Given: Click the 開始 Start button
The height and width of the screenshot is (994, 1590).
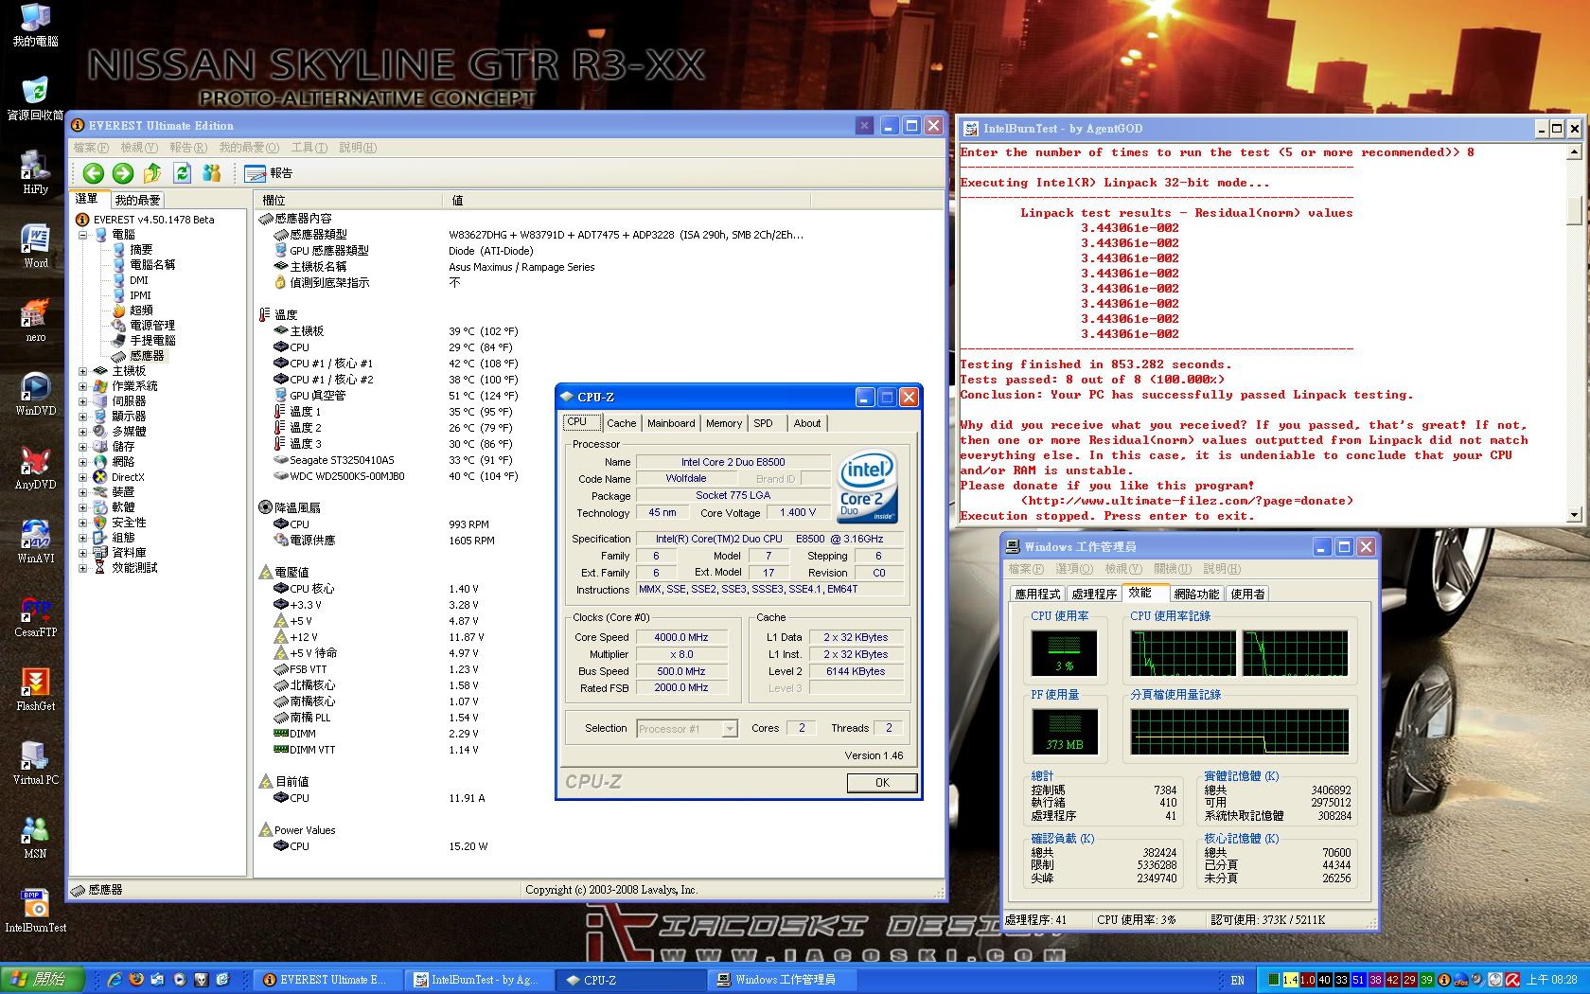Looking at the screenshot, I should [43, 980].
